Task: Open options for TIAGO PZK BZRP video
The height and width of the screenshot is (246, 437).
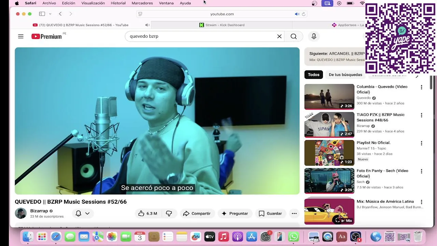Action: [421, 115]
